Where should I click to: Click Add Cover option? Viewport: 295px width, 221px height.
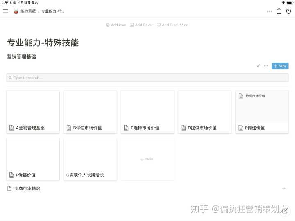click(x=141, y=25)
